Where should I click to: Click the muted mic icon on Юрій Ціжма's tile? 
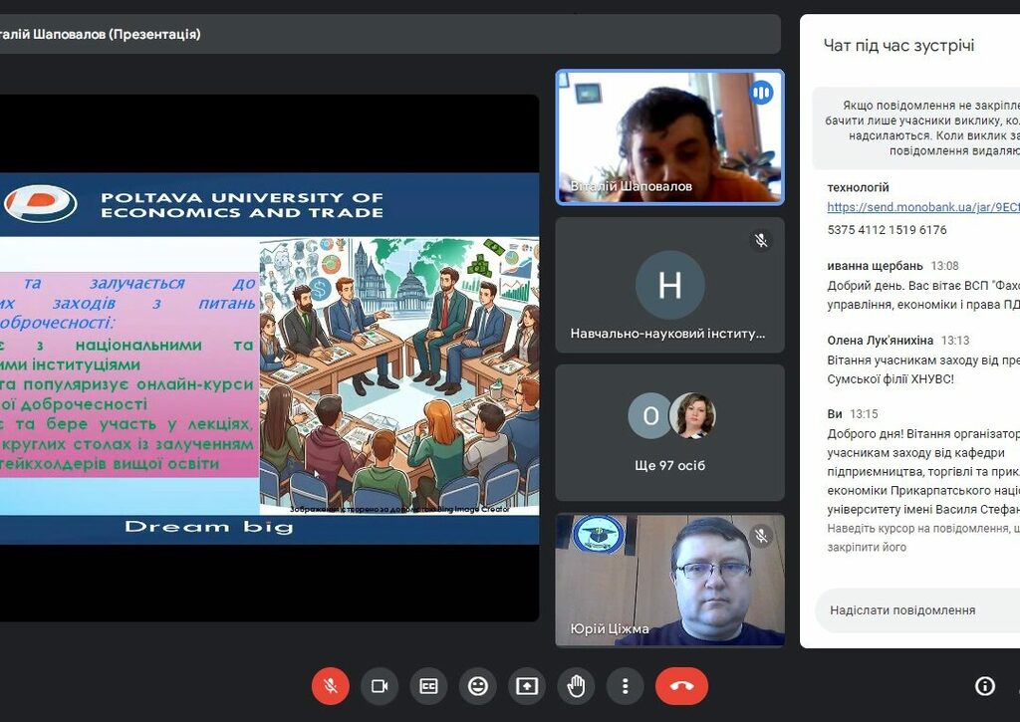click(761, 537)
